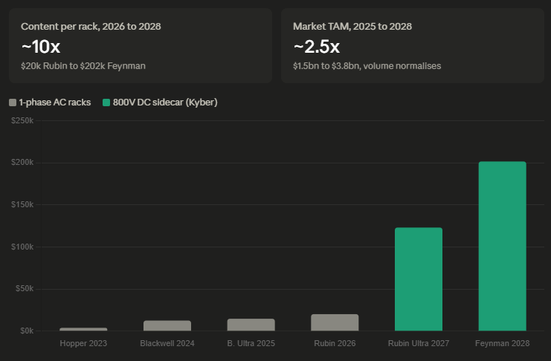551x361 pixels.
Task: Click the $250k y-axis label
Action: [22, 121]
